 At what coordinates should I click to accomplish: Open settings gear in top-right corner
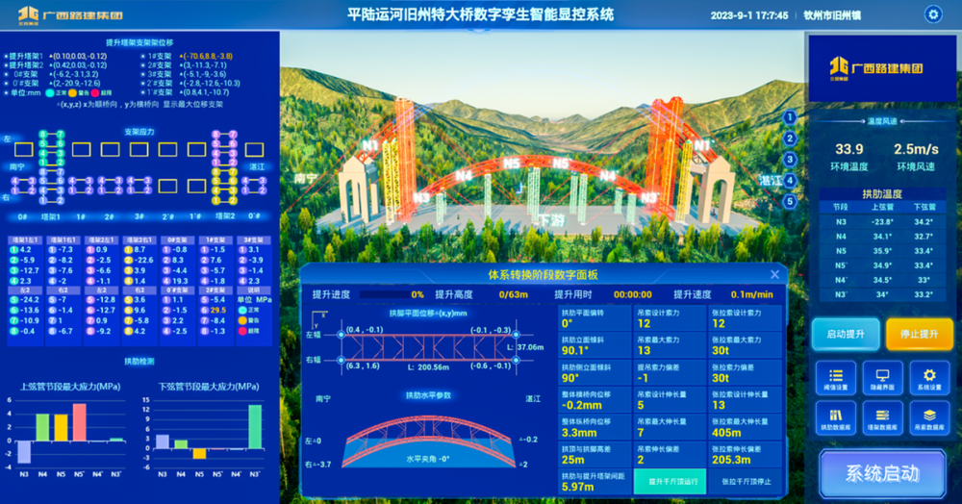(x=933, y=14)
